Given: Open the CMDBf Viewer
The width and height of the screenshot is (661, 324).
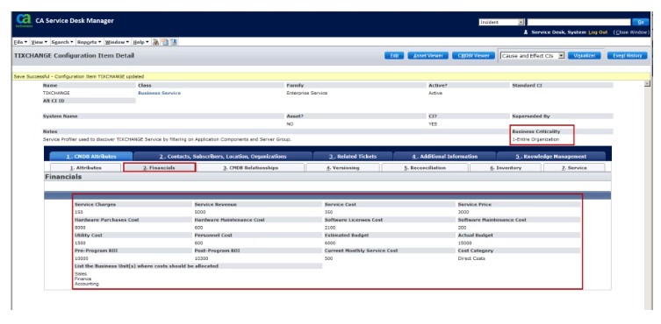Looking at the screenshot, I should click(473, 55).
